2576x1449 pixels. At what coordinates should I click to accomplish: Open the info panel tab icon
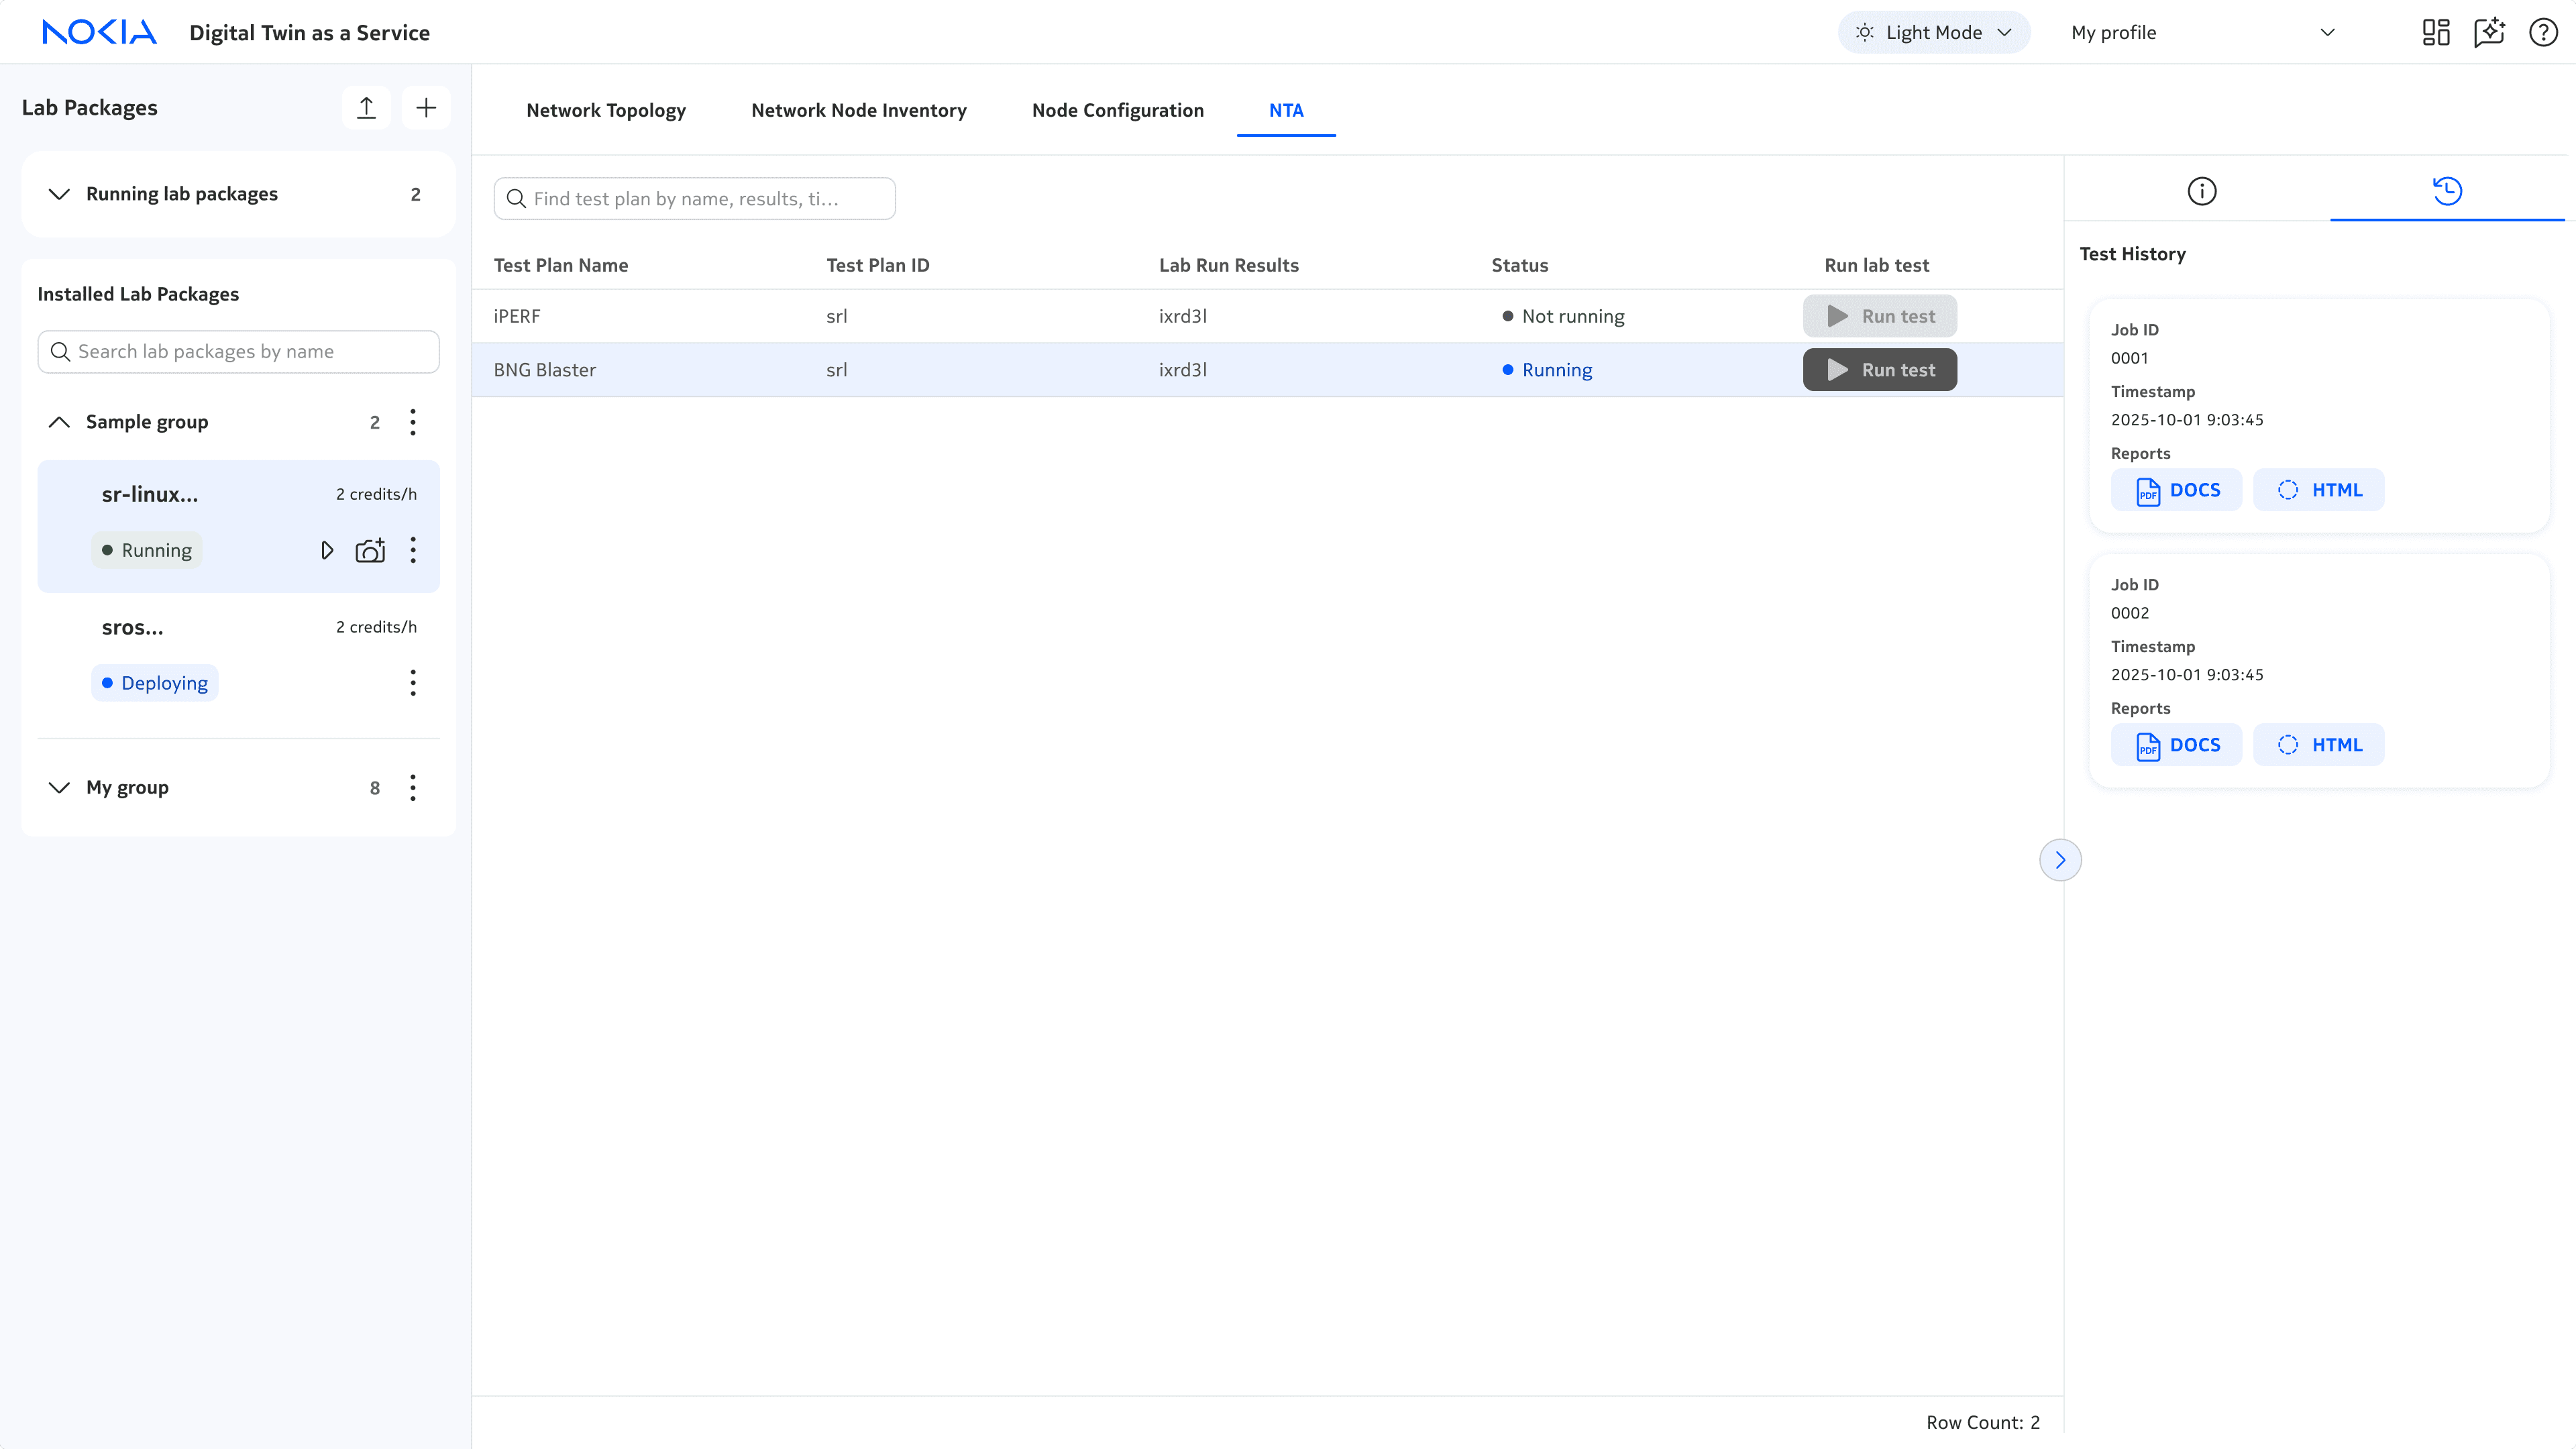pyautogui.click(x=2201, y=191)
